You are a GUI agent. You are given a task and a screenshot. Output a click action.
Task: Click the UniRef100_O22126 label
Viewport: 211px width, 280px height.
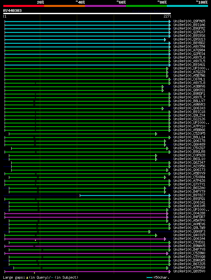point(189,119)
